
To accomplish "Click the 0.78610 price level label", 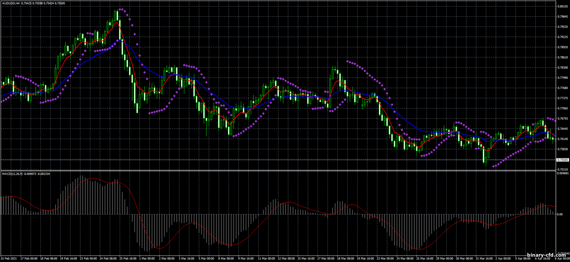I will tap(563, 57).
